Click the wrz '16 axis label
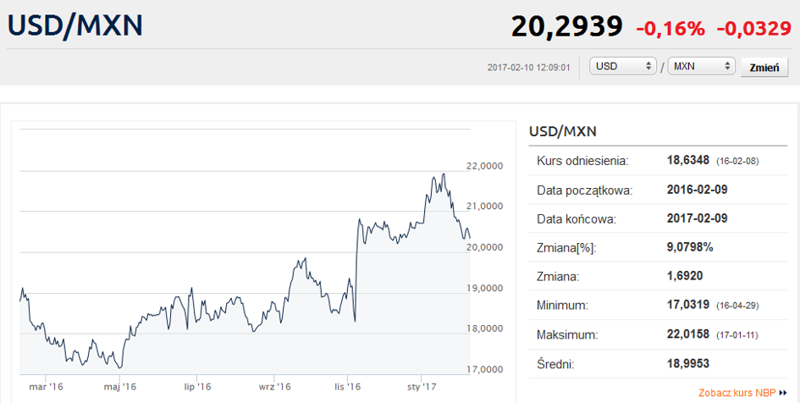Viewport: 800px width, 403px height. click(274, 387)
